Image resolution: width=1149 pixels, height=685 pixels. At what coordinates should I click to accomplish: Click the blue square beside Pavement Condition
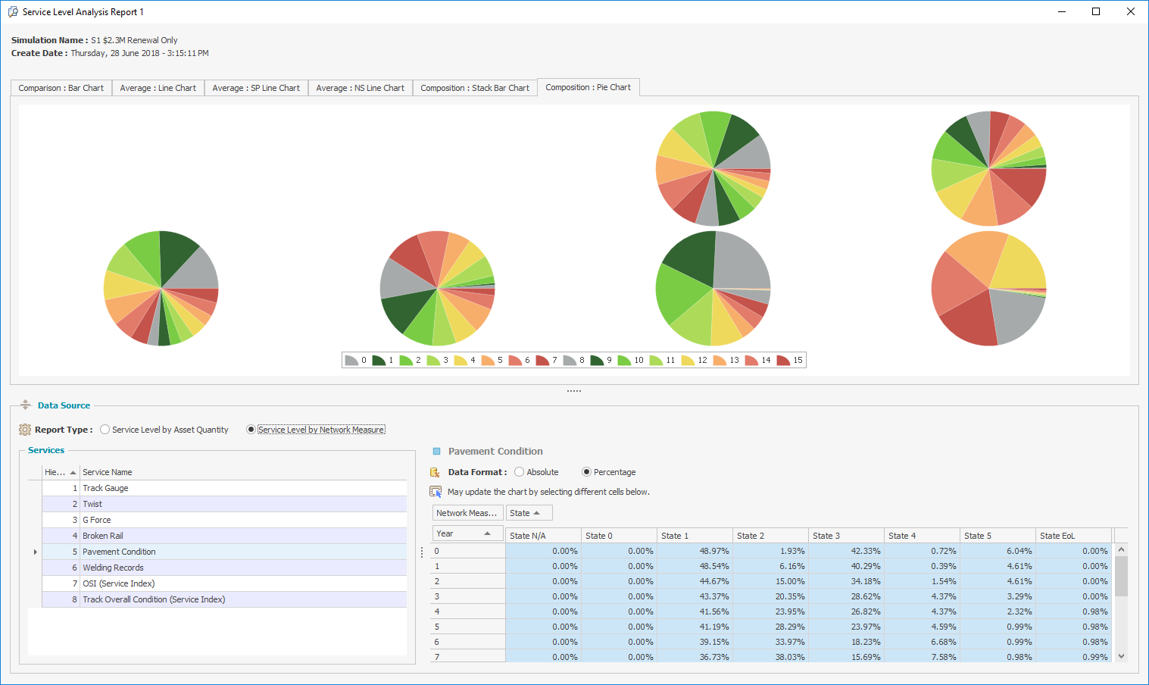point(436,452)
